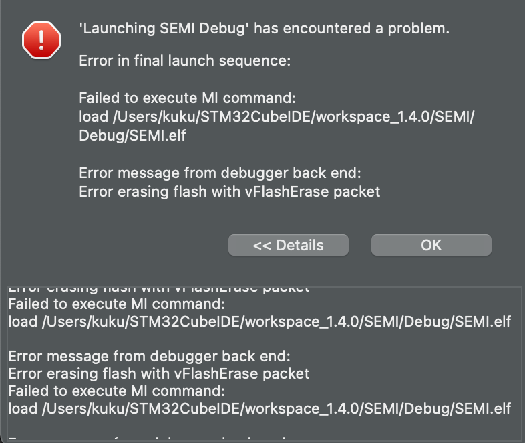Click the empty gap between Details and OK buttons
This screenshot has height=443, width=525.
[x=359, y=245]
